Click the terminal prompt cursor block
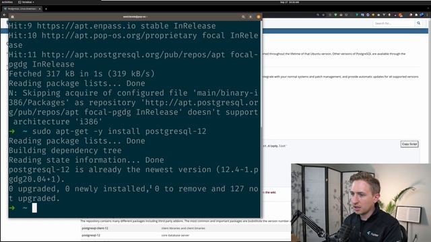431x242 pixels. 34,208
